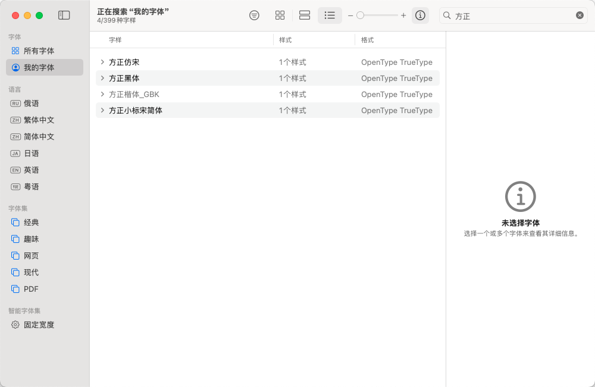Expand the 方正楷体_GBK font row
The image size is (595, 387).
coord(102,94)
